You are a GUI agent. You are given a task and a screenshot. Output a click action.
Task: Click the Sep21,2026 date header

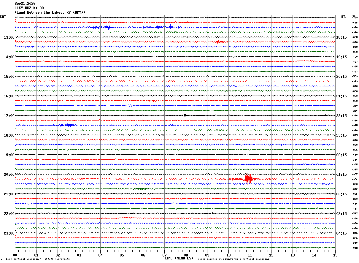25,4
